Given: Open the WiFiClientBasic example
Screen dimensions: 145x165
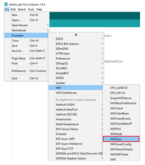Looking at the screenshot, I should coord(121,113).
